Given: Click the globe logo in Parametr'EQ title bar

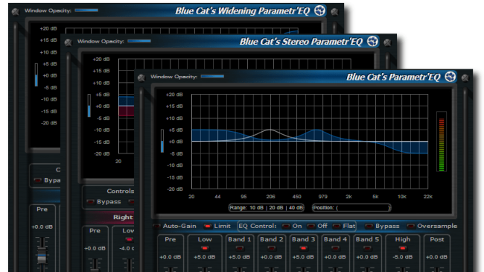Looking at the screenshot, I should pos(450,77).
